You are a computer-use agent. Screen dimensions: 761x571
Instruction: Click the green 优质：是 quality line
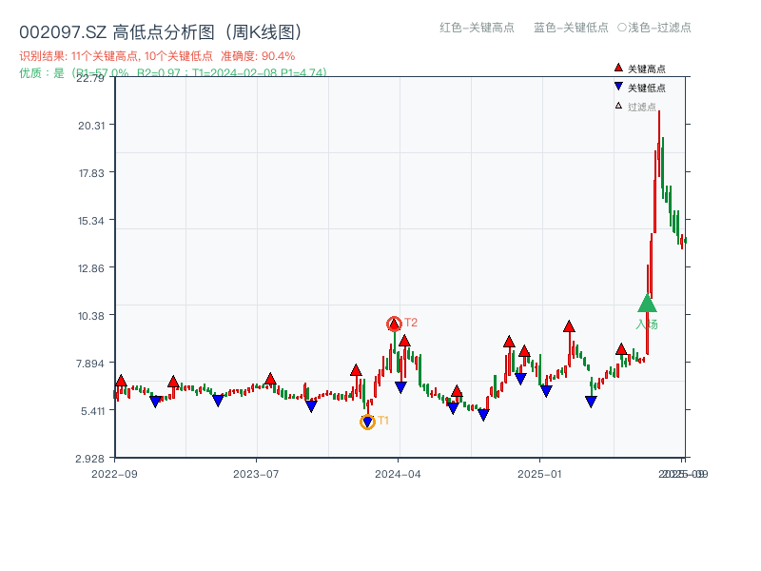click(173, 73)
